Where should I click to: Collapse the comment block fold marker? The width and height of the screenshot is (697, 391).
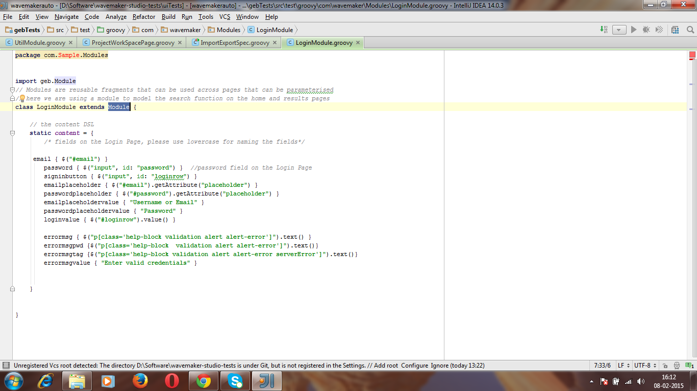pos(13,90)
